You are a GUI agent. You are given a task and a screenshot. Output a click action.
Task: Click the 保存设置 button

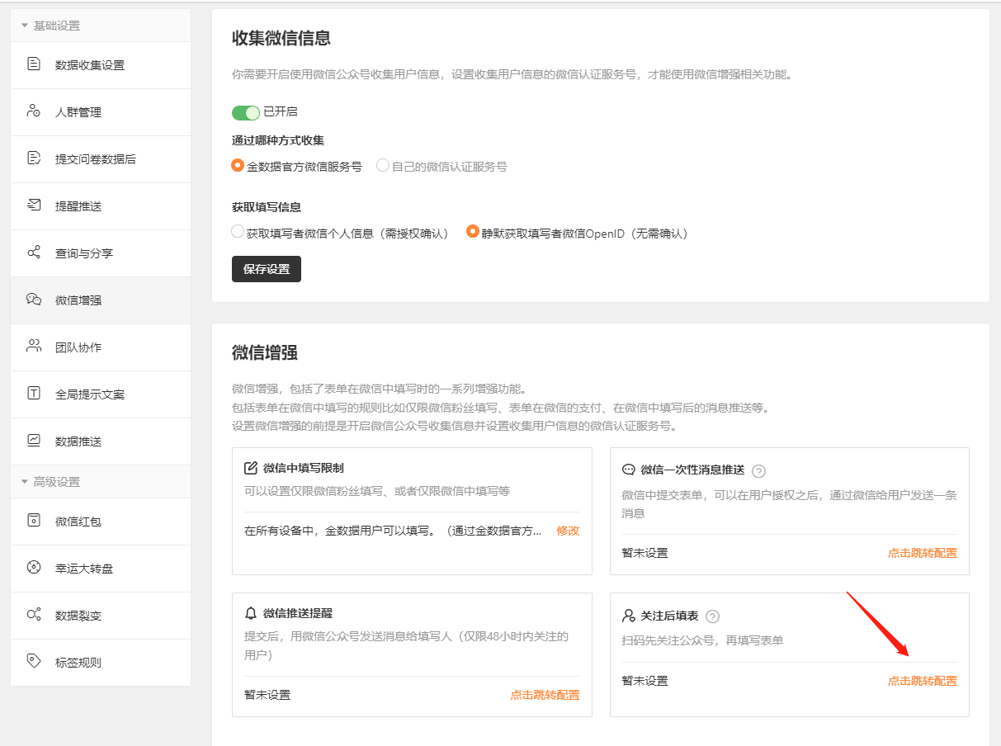tap(267, 269)
